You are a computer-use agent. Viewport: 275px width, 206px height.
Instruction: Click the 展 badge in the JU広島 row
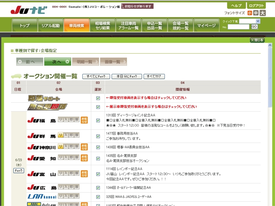click(77, 187)
